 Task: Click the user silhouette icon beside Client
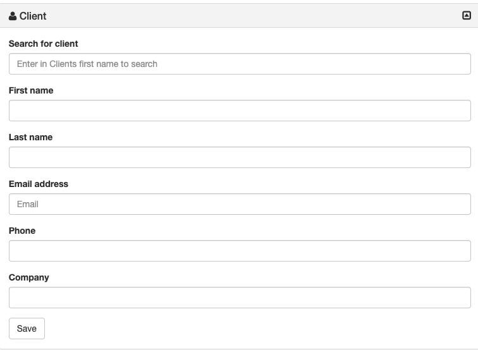coord(13,16)
